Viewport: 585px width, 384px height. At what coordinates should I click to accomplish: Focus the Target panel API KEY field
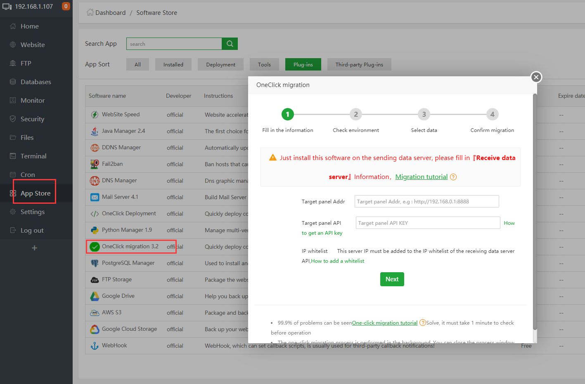[428, 223]
